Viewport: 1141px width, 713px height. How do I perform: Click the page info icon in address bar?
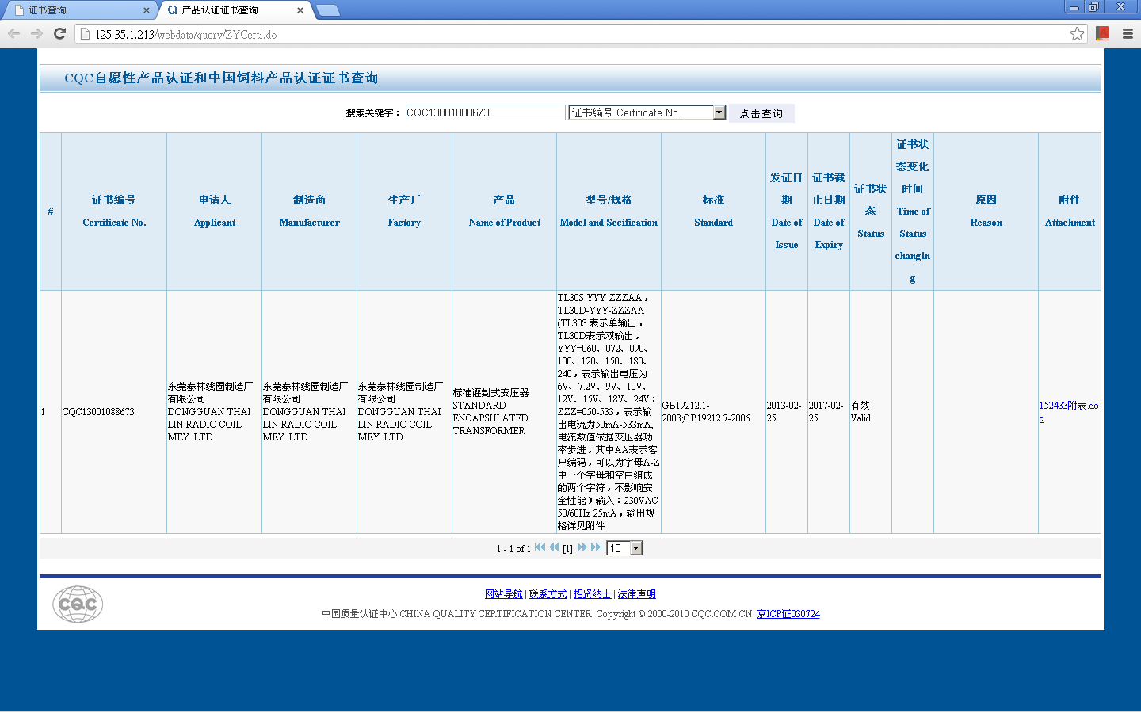86,34
